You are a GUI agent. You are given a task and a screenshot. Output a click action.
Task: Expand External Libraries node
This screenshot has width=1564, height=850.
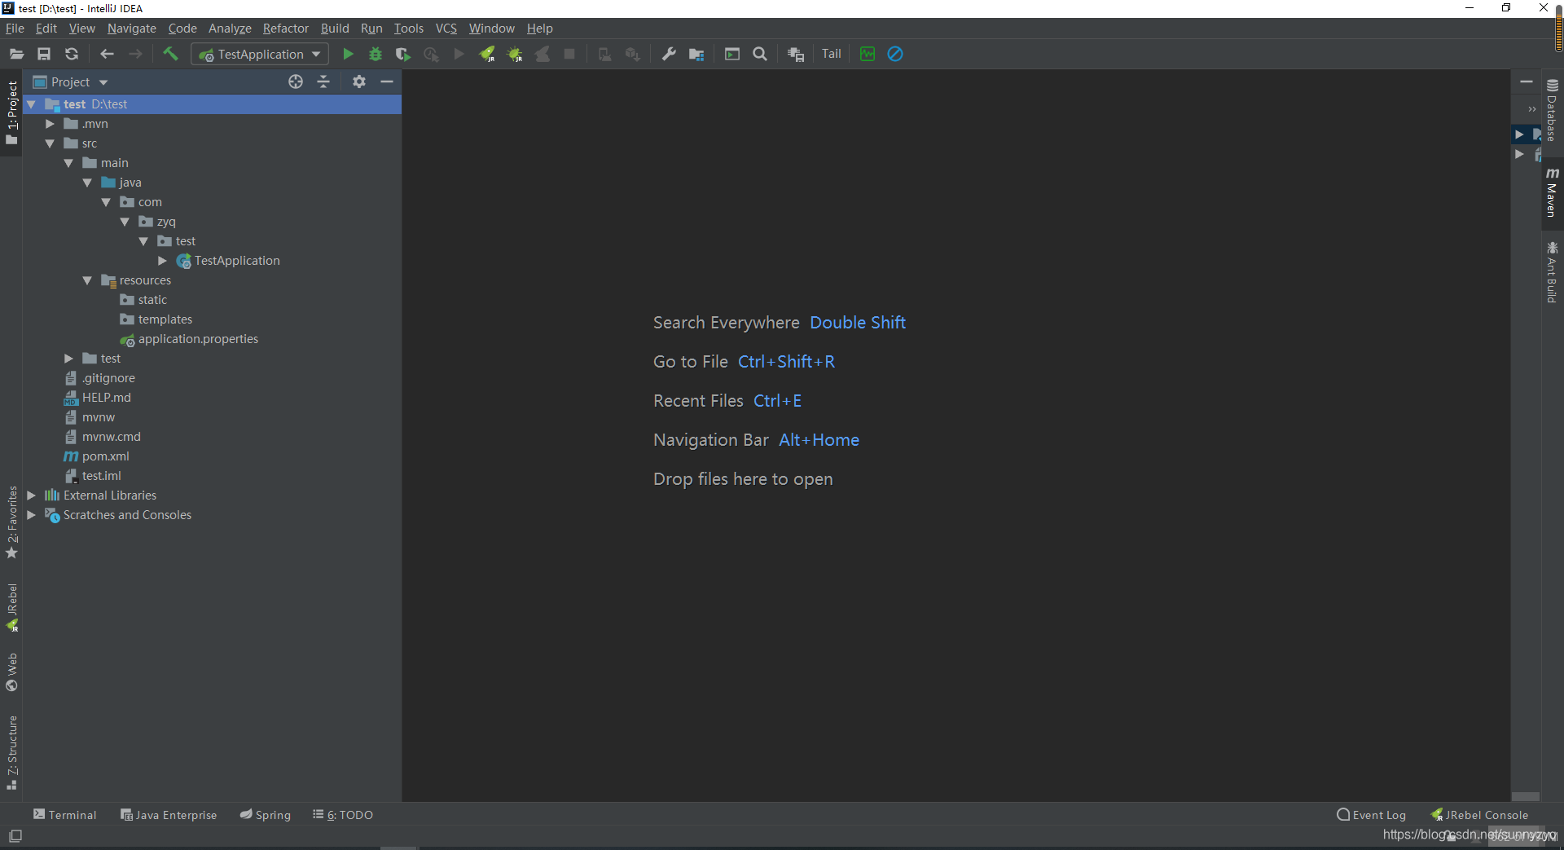31,495
